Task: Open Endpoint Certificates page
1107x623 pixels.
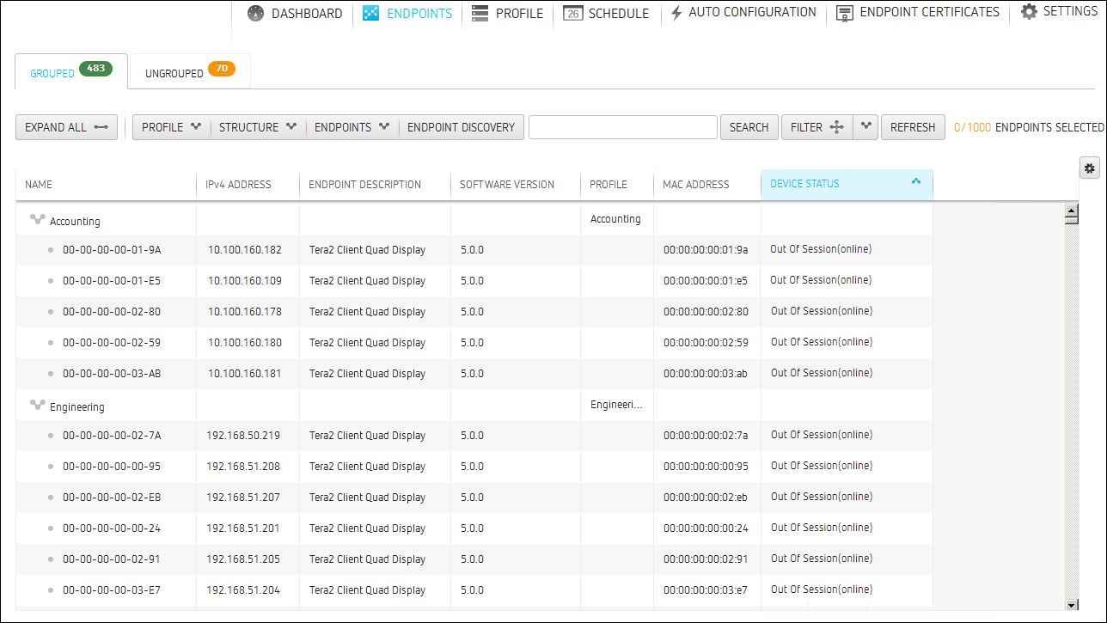Action: coord(918,13)
